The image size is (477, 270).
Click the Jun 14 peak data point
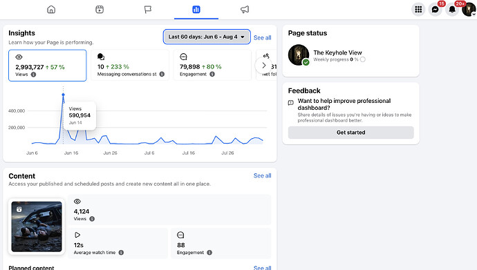[x=64, y=95]
